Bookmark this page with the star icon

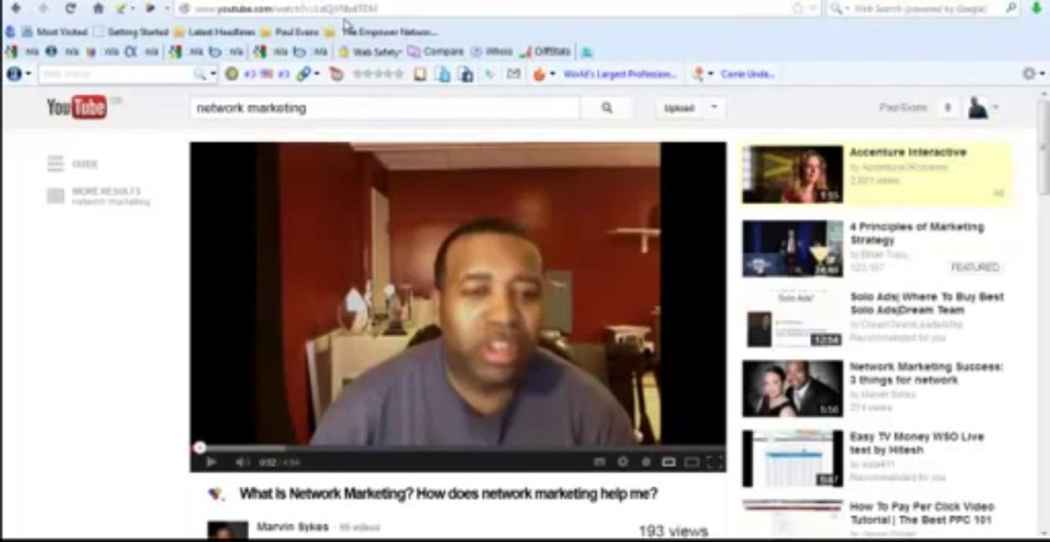coord(798,8)
